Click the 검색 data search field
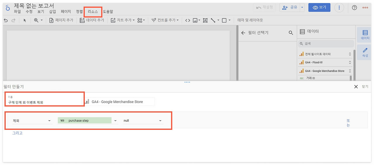This screenshot has width=374, height=165. [x=326, y=44]
